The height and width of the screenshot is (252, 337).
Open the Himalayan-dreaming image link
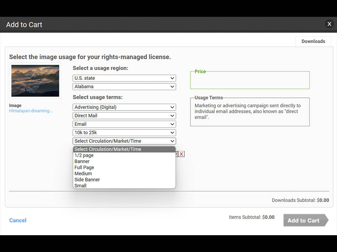tap(31, 111)
